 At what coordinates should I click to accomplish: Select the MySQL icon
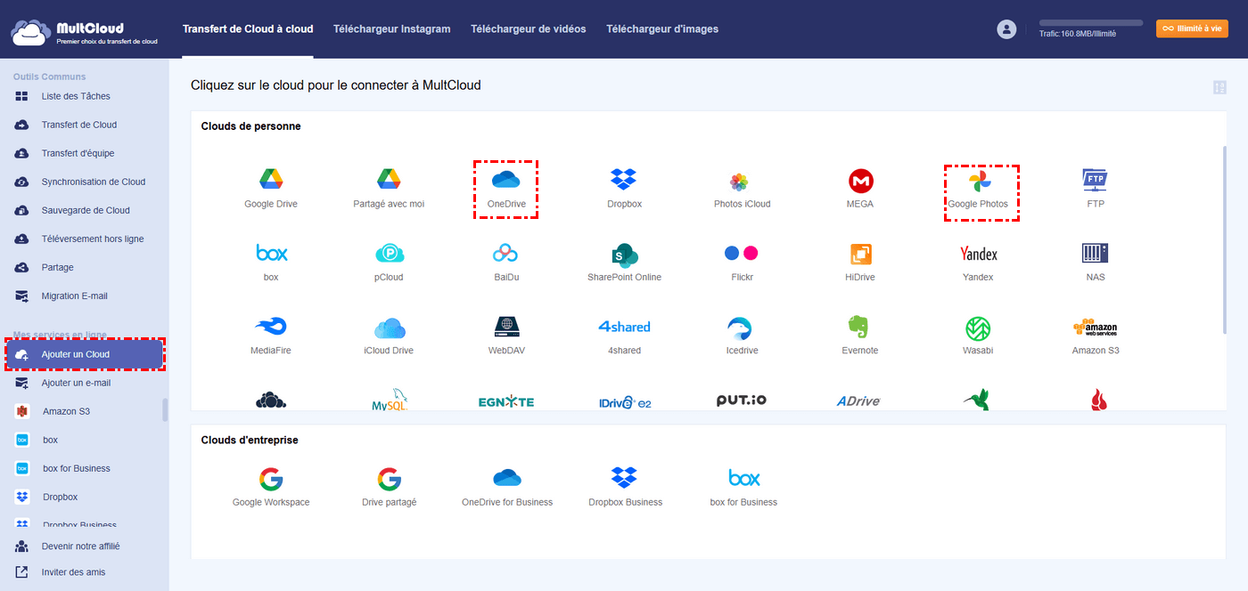(x=389, y=401)
